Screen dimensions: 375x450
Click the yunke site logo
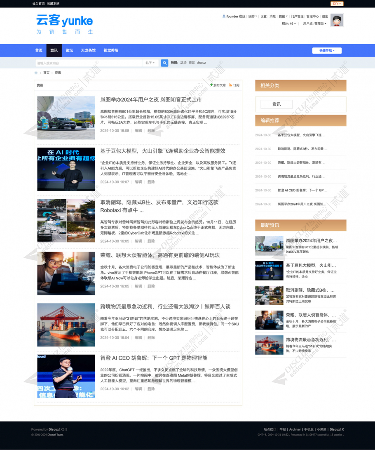click(x=65, y=24)
